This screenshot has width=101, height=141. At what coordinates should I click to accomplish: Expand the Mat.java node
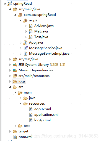click(x=26, y=31)
